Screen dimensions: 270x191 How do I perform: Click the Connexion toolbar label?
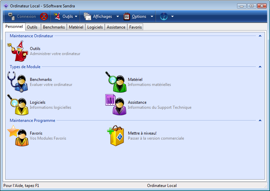pos(26,16)
